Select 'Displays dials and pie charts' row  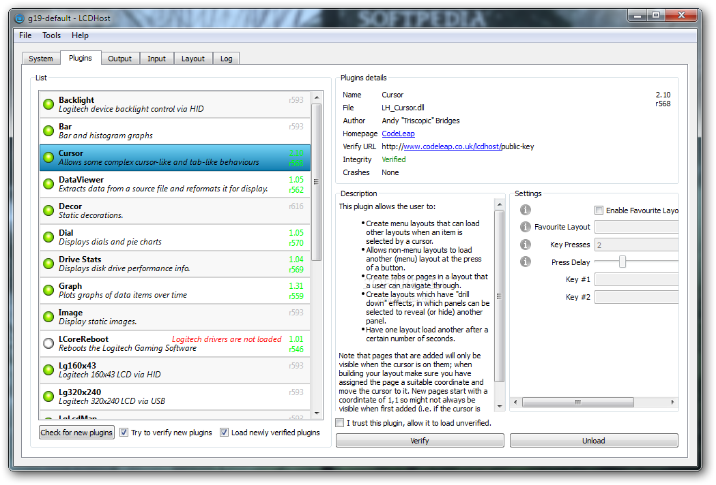(x=175, y=237)
